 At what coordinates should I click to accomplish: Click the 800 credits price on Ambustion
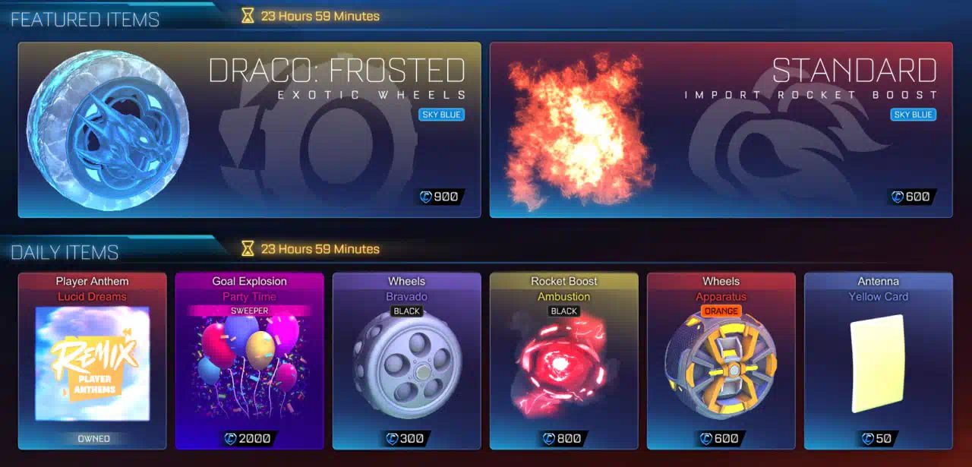click(564, 438)
